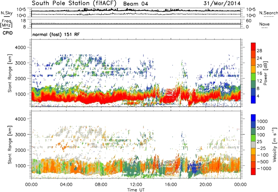The image size is (278, 192).
Task: Select the 'Beam 04' label
Action: (136, 4)
